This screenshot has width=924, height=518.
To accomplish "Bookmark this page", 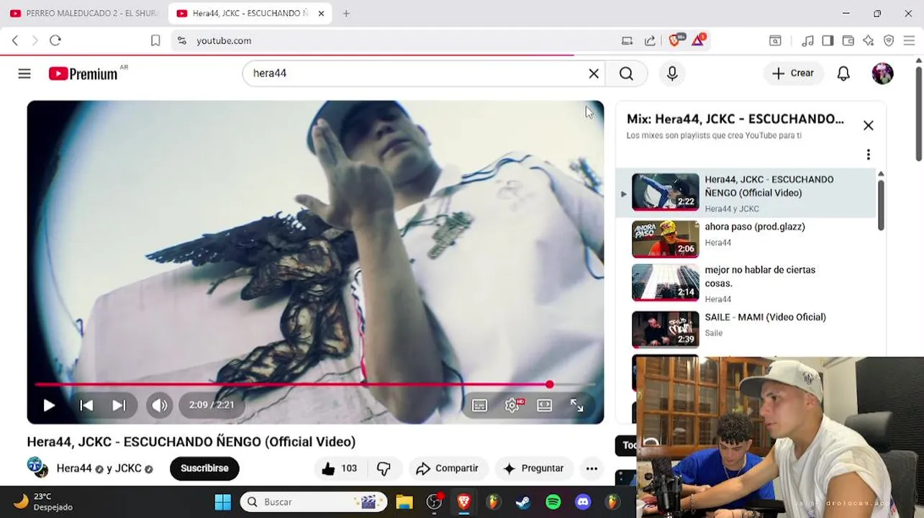I will [x=155, y=41].
